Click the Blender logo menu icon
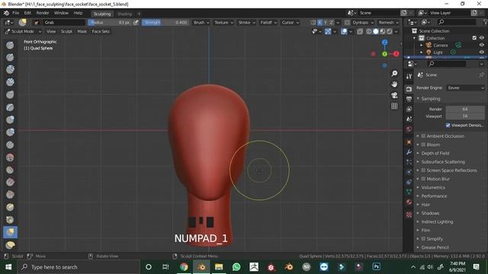The height and width of the screenshot is (274, 488). click(x=6, y=13)
